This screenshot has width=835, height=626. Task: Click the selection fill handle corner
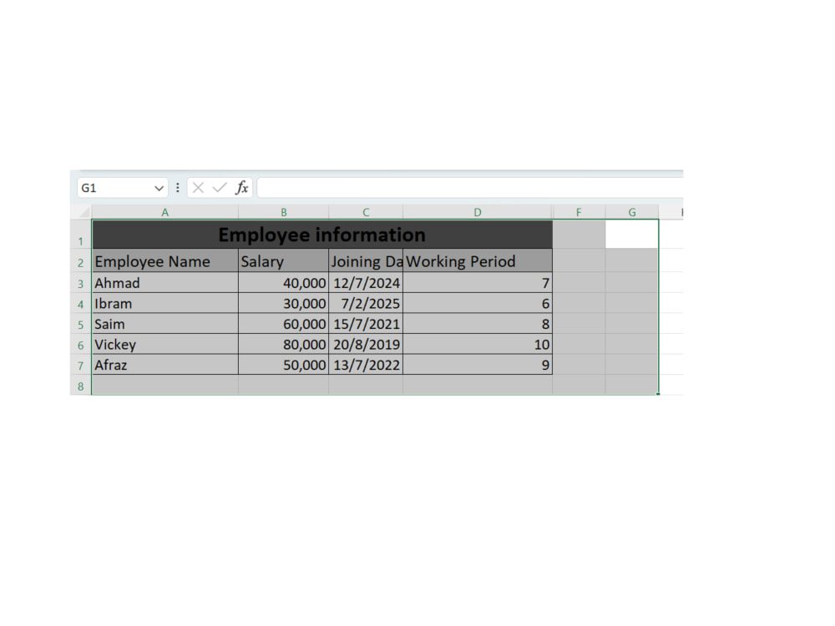coord(658,394)
